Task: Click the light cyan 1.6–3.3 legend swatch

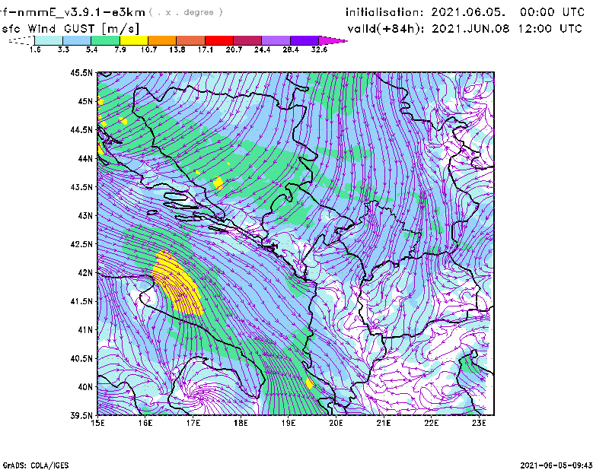Action: pos(49,40)
